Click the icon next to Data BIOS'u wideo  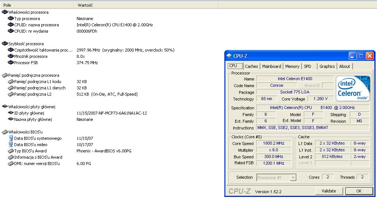click(x=11, y=145)
